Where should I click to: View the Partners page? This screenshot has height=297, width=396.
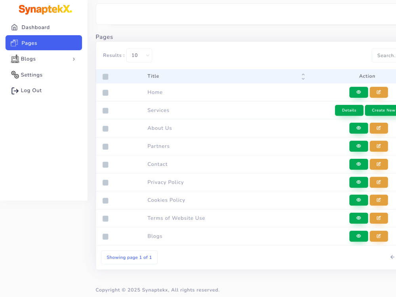[358, 146]
